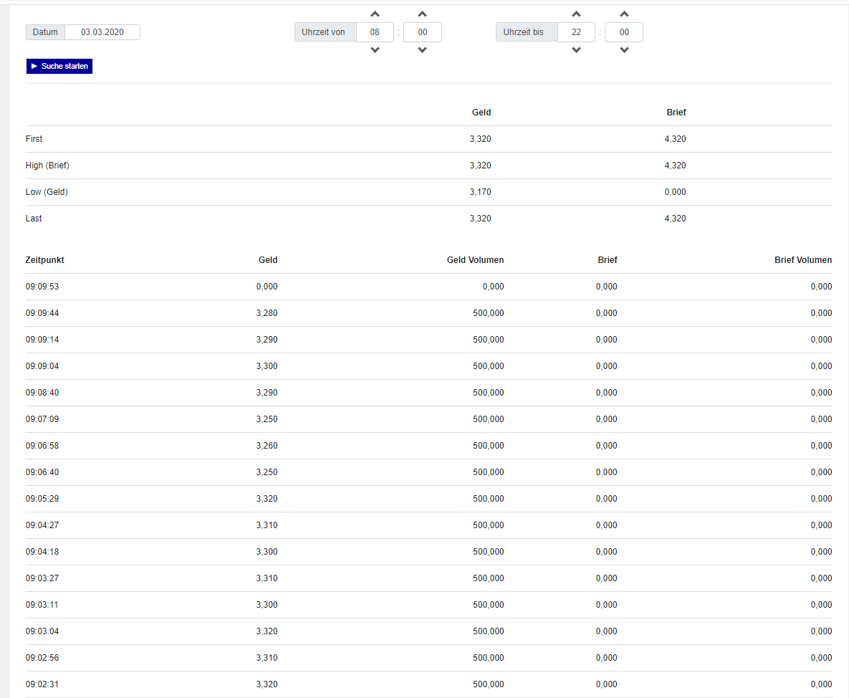
Task: Open the Datum field showing 03.03.2020
Action: [x=102, y=32]
